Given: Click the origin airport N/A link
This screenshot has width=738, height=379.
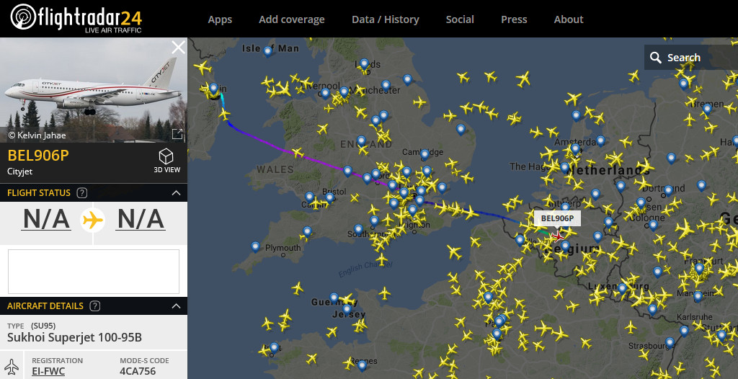Looking at the screenshot, I should (x=46, y=219).
